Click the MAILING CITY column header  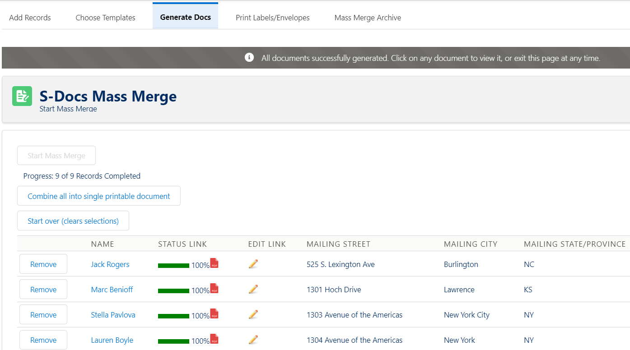(x=471, y=244)
